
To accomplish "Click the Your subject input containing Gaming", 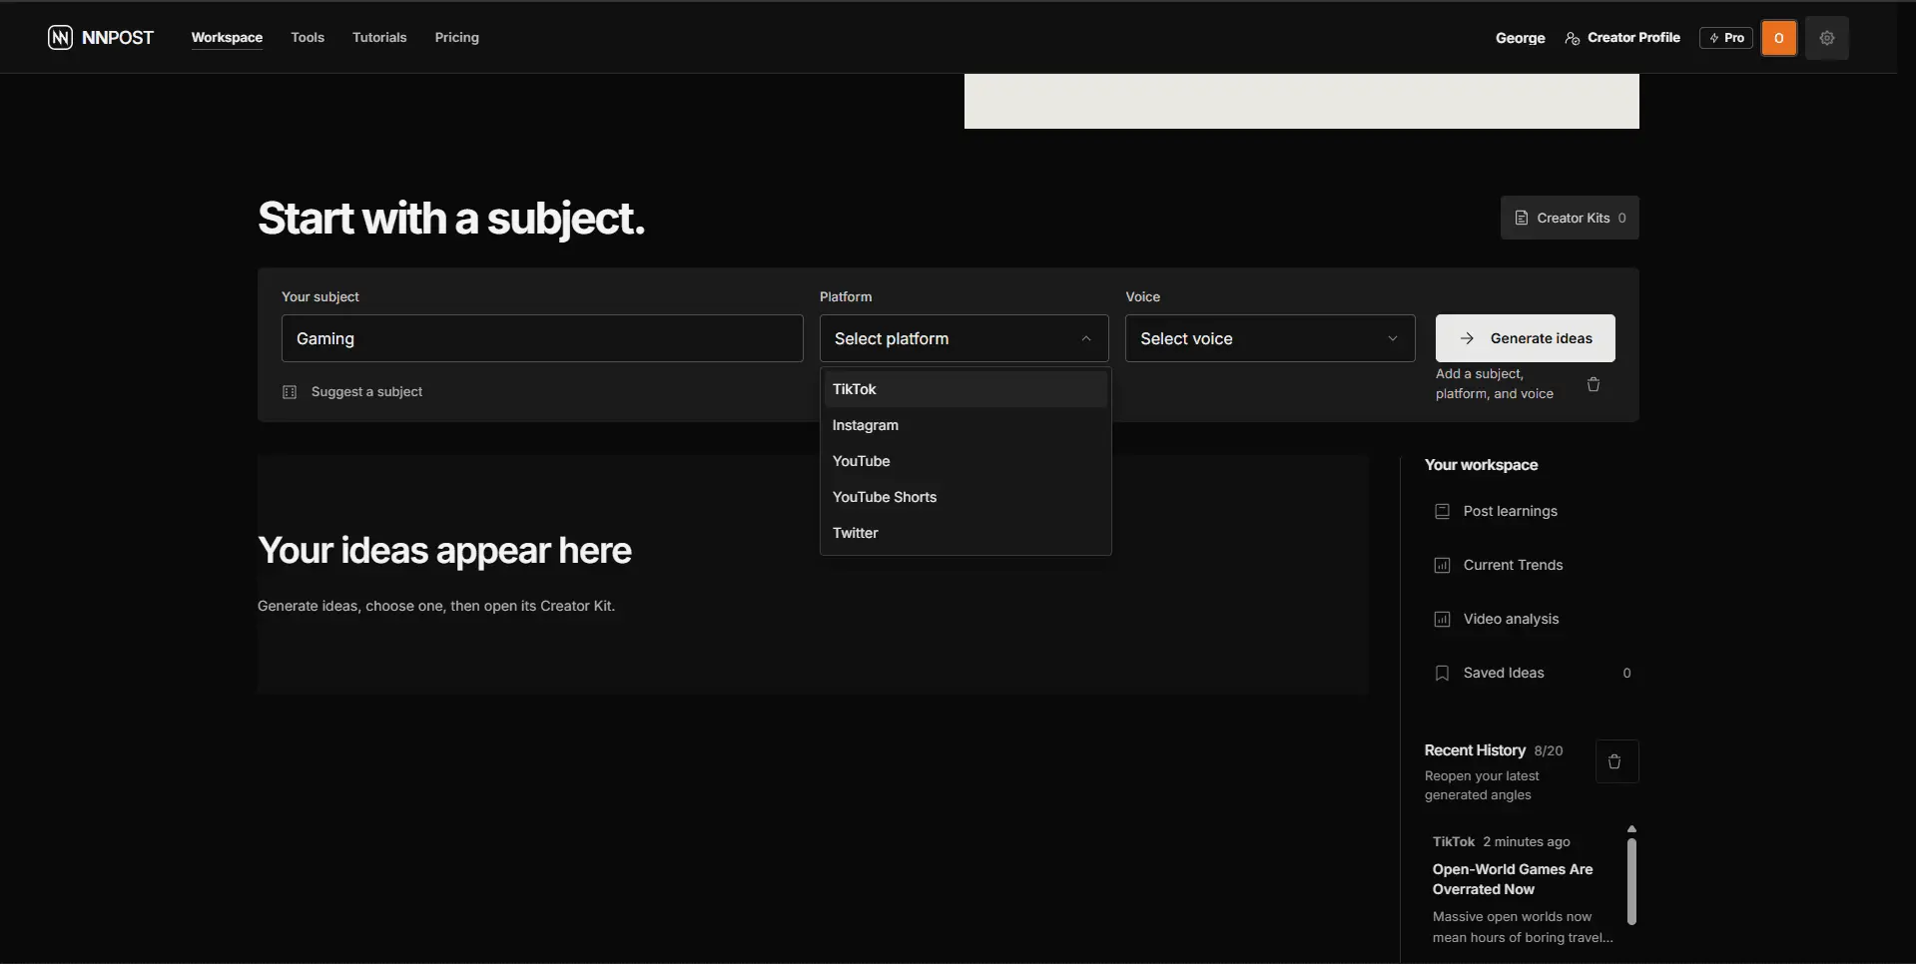I will point(542,338).
